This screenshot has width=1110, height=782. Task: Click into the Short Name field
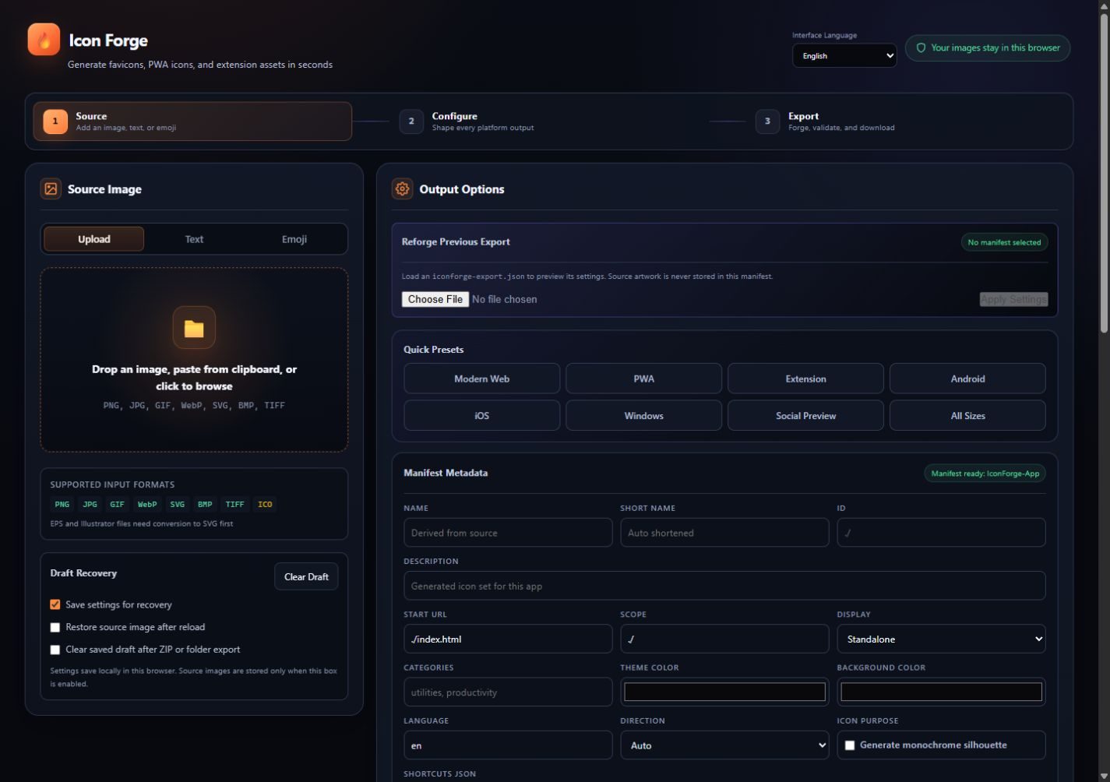coord(724,533)
